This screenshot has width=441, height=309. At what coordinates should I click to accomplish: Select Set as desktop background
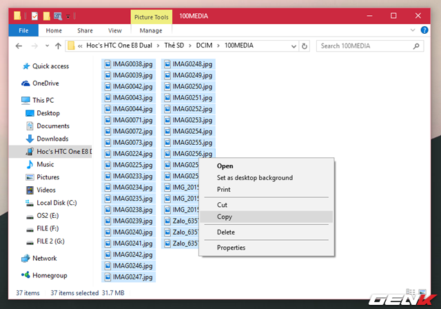pyautogui.click(x=254, y=177)
